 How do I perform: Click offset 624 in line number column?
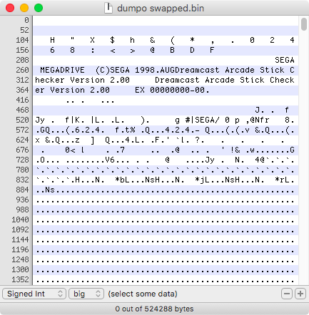coord(22,140)
